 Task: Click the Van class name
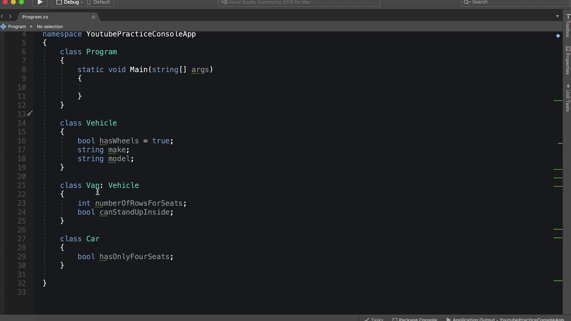pos(93,185)
